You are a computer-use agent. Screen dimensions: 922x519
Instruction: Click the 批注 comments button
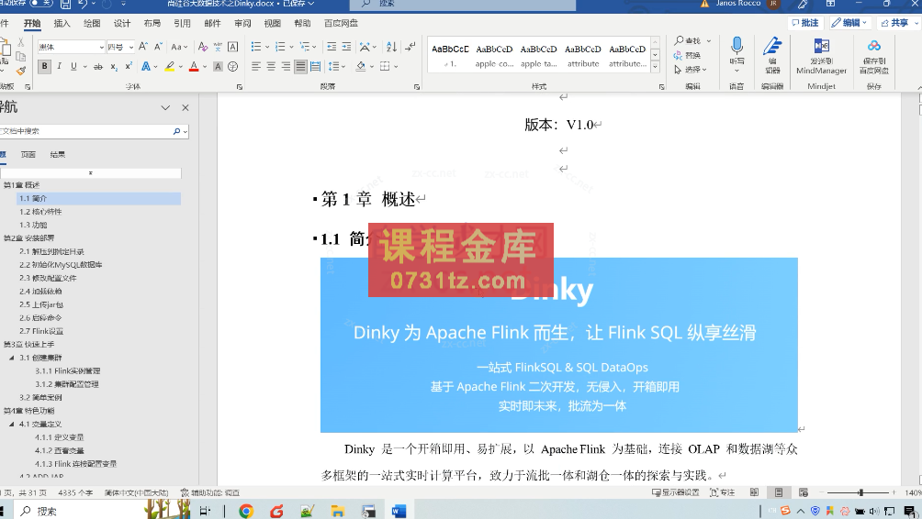pyautogui.click(x=805, y=23)
